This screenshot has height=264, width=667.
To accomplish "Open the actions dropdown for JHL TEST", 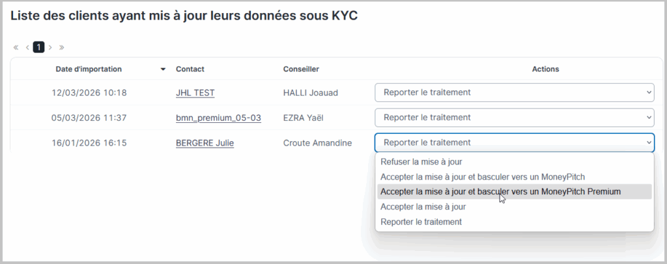I will coord(514,92).
